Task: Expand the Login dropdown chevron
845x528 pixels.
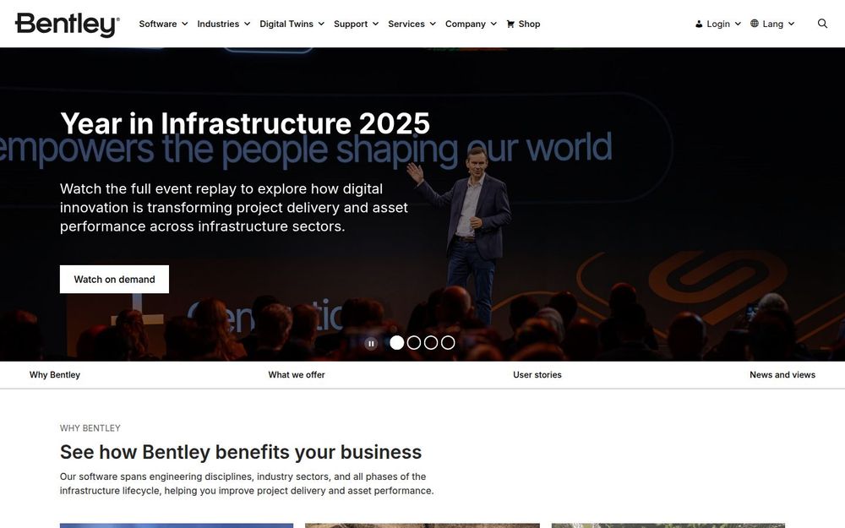Action: 738,24
